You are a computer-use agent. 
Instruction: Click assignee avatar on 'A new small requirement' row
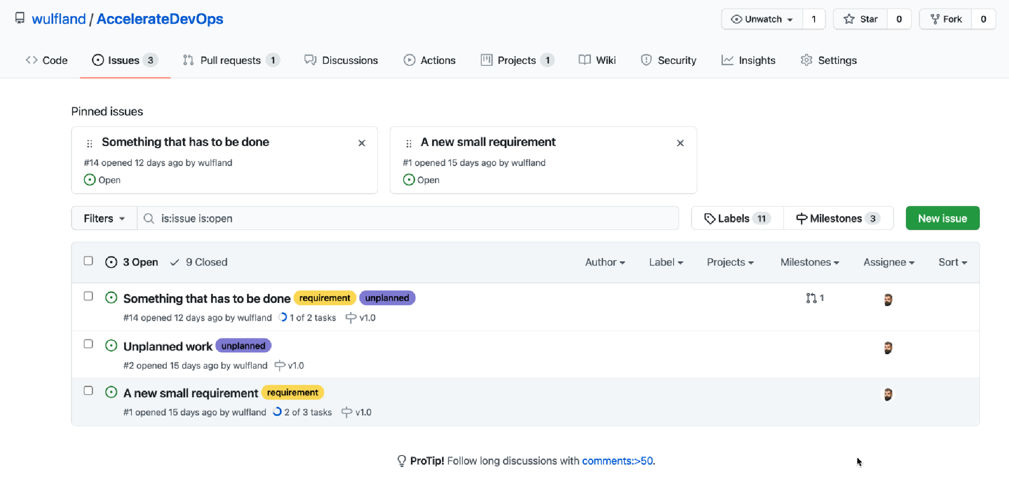pyautogui.click(x=888, y=394)
